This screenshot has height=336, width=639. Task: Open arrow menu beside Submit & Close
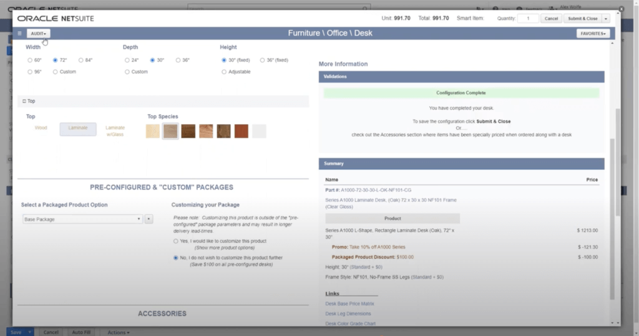coord(605,19)
